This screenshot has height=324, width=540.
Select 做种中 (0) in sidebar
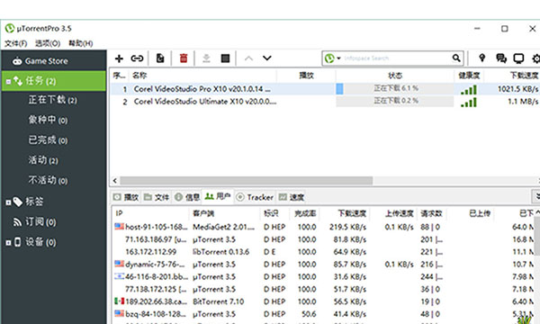click(x=48, y=121)
